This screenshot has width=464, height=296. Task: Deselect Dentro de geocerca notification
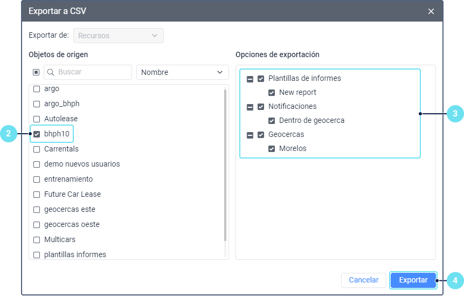[272, 121]
